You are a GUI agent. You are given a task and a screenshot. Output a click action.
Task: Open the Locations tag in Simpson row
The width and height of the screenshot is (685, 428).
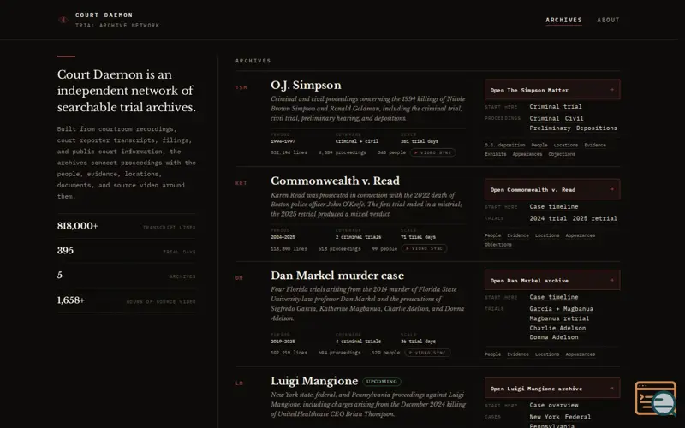tap(566, 145)
